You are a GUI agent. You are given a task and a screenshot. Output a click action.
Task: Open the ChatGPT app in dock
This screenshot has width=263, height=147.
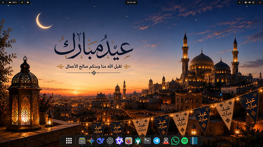(x=110, y=141)
